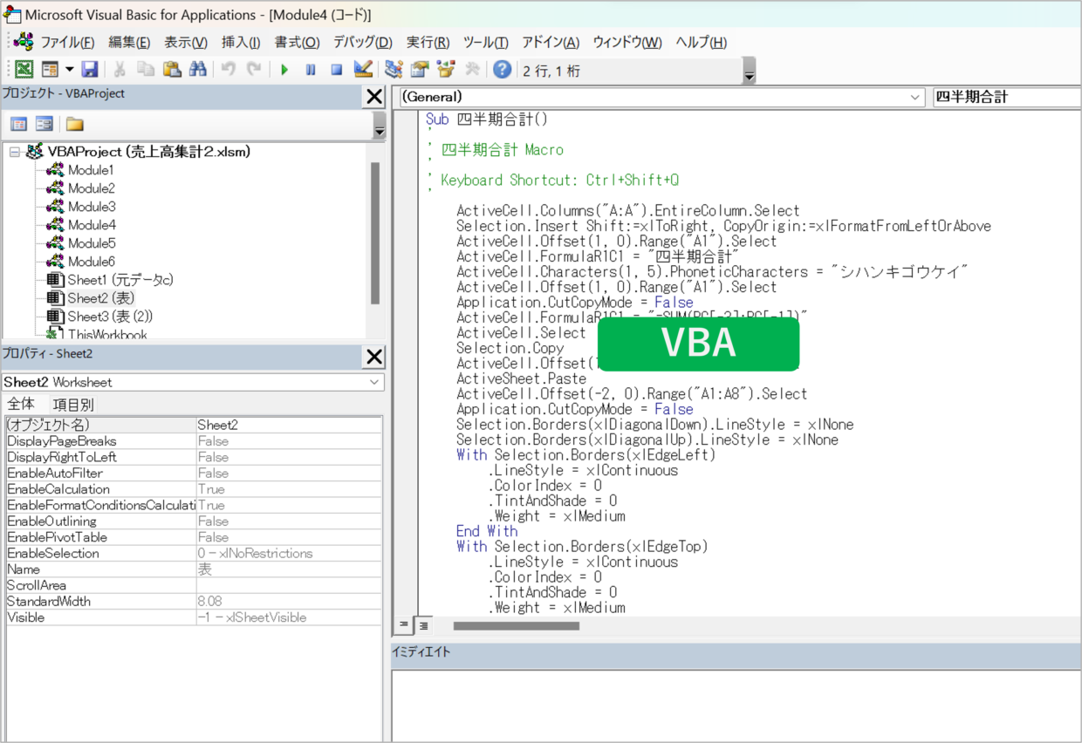Screen dimensions: 1082x743
Task: Click the code window horizontal scrollbar
Action: pos(516,625)
